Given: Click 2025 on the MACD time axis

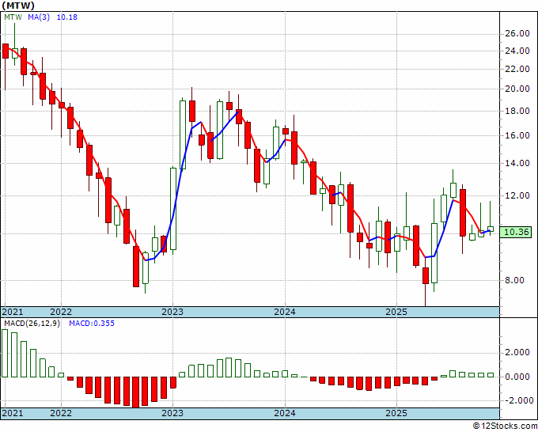Looking at the screenshot, I should point(396,413).
